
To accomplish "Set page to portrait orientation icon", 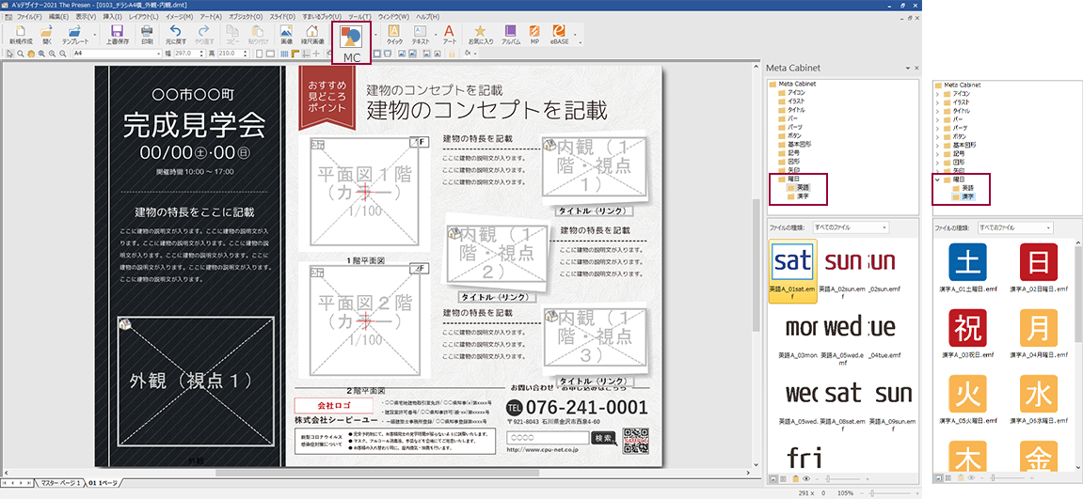I will pyautogui.click(x=260, y=54).
